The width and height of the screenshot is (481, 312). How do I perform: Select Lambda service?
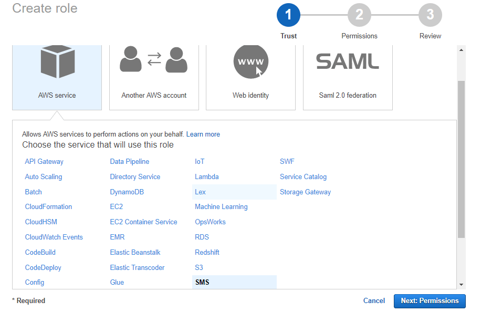(x=207, y=176)
